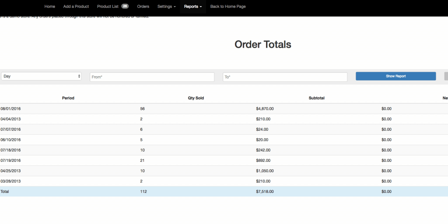
Task: Go to Add a Product page
Action: (x=76, y=7)
